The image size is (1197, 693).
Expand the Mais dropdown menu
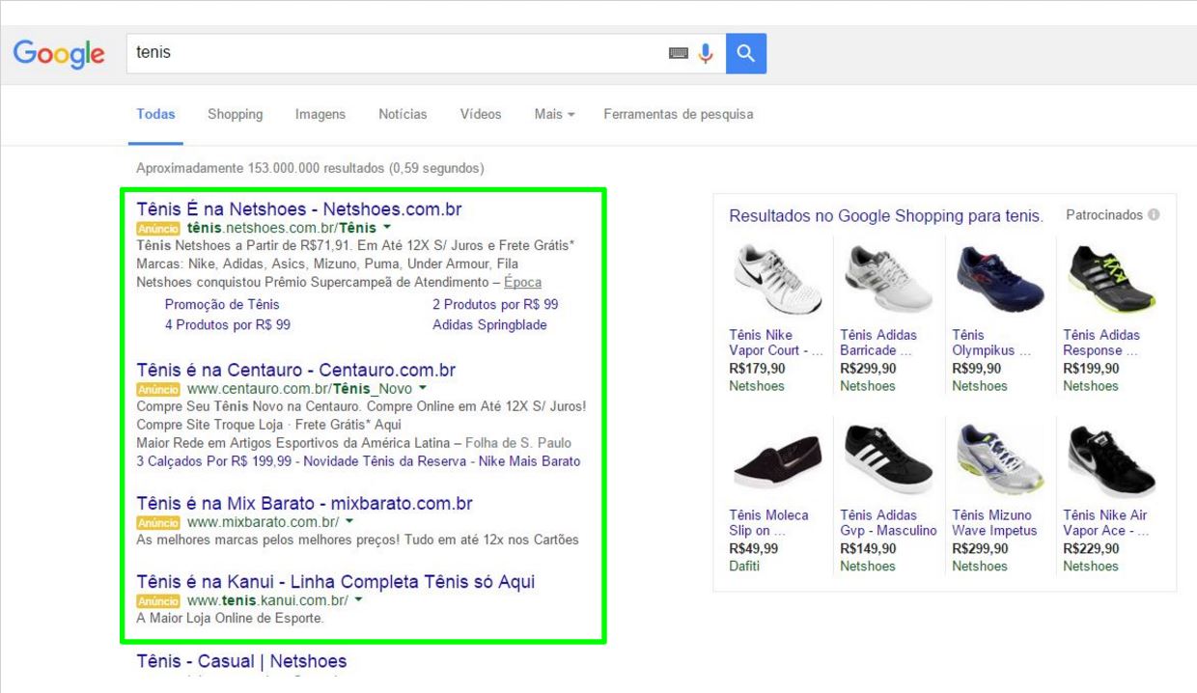[554, 114]
